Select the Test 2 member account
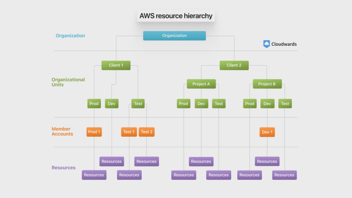 (x=147, y=132)
